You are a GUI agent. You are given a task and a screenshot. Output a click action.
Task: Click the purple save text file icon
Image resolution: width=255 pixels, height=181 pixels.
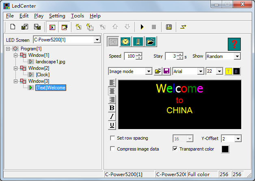coord(166,71)
